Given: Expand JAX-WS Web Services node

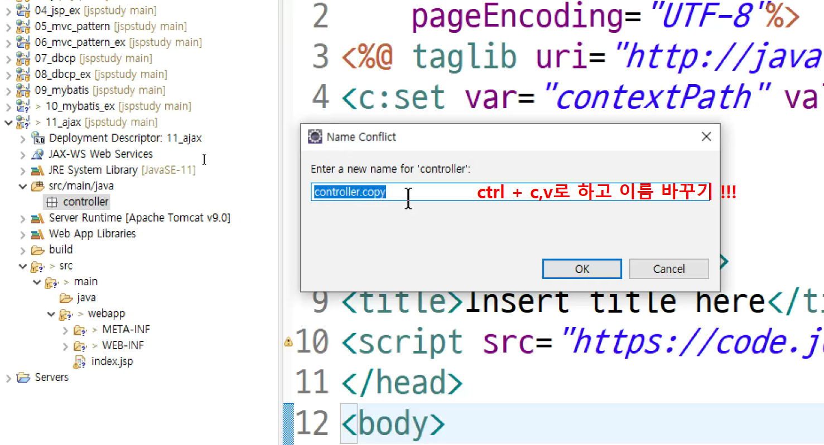Looking at the screenshot, I should [x=23, y=154].
